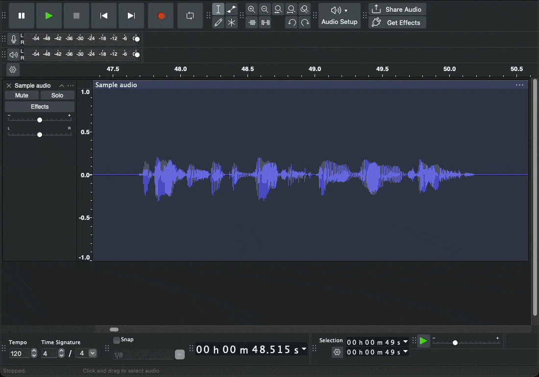Viewport: 539px width, 377px height.
Task: Click the track gain slider handle
Action: (40, 120)
